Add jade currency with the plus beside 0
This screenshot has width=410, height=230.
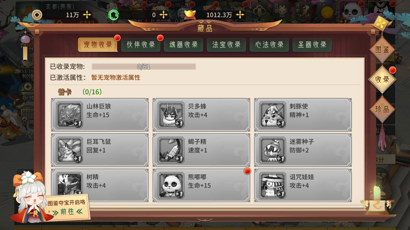(x=163, y=15)
